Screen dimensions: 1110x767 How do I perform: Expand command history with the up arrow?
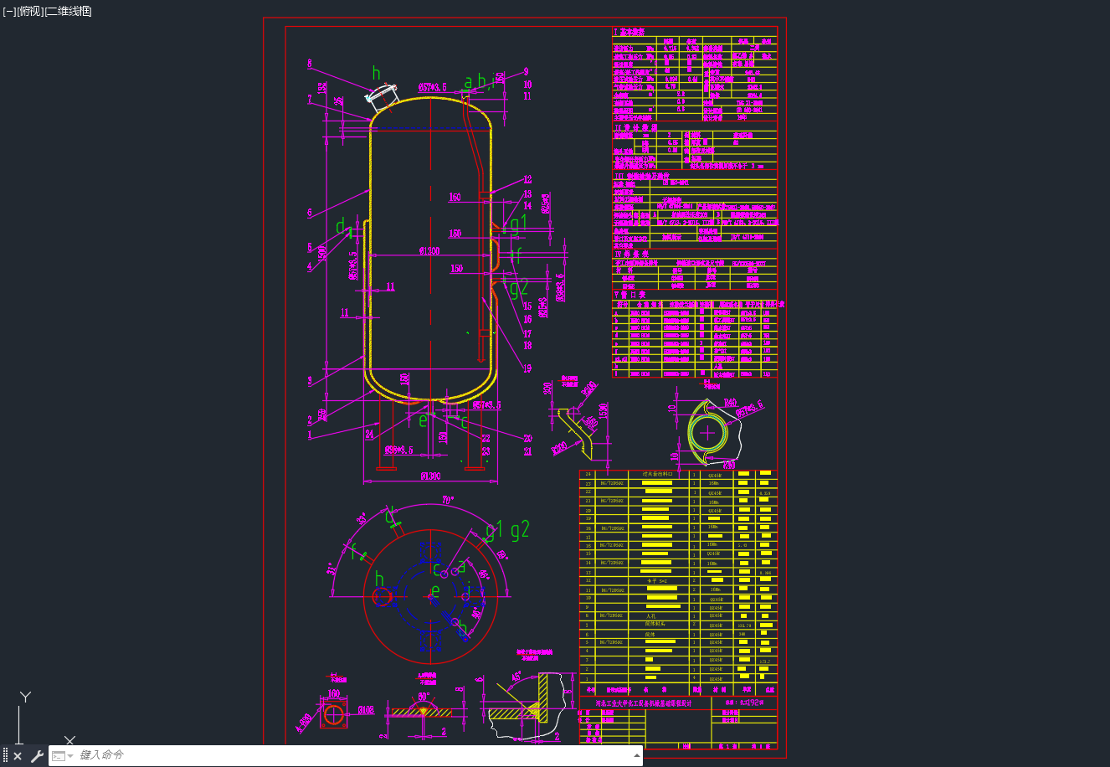636,755
